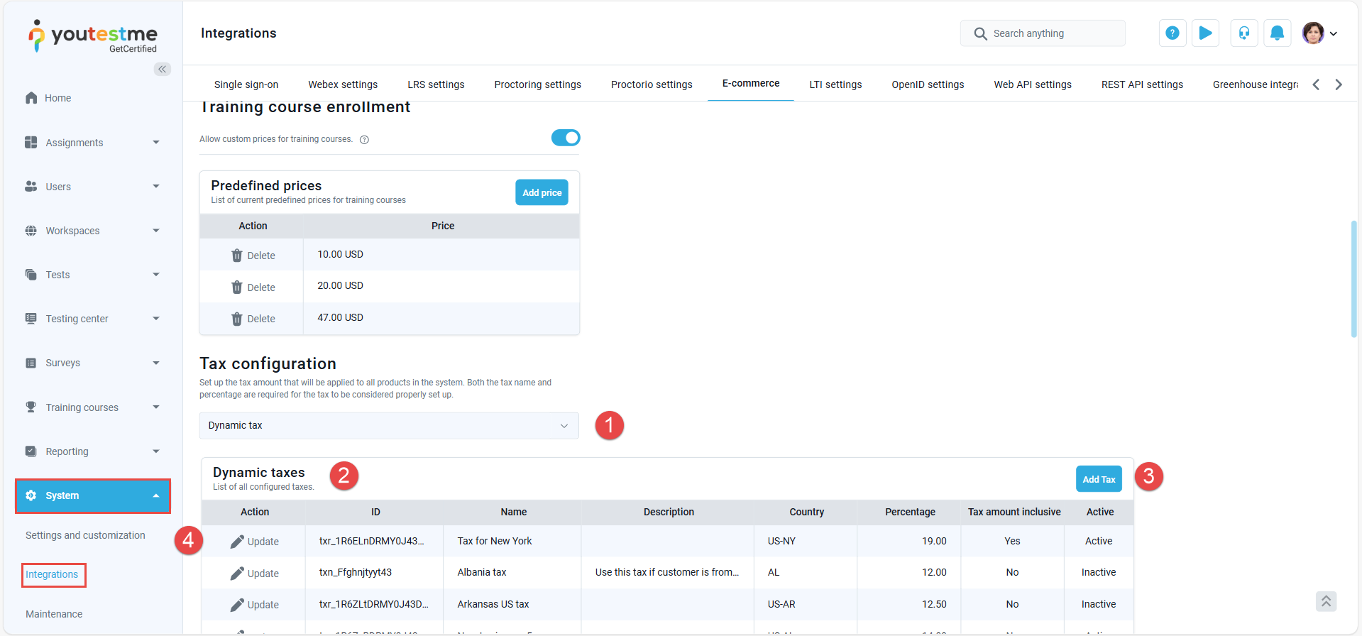This screenshot has width=1362, height=636.
Task: Expand the Tests menu arrow
Action: (156, 275)
